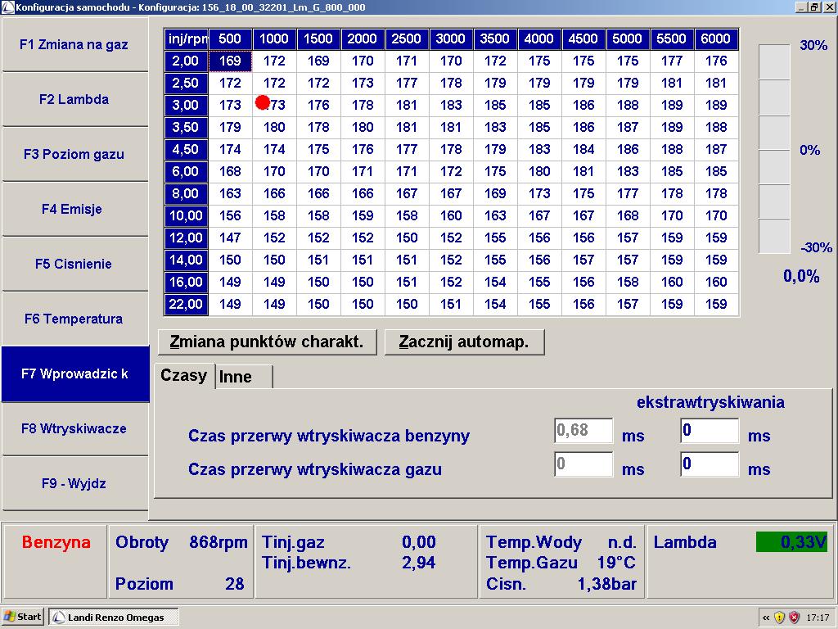Select the Czasy tab
Viewport: 838px width, 629px height.
tap(183, 375)
